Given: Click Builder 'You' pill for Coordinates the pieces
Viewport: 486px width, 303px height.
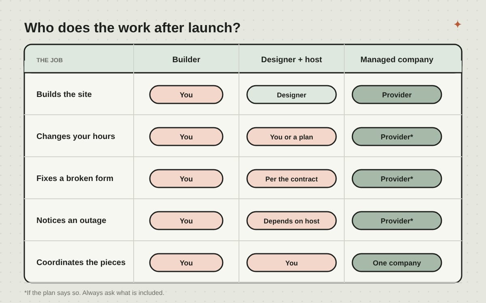Looking at the screenshot, I should point(186,263).
